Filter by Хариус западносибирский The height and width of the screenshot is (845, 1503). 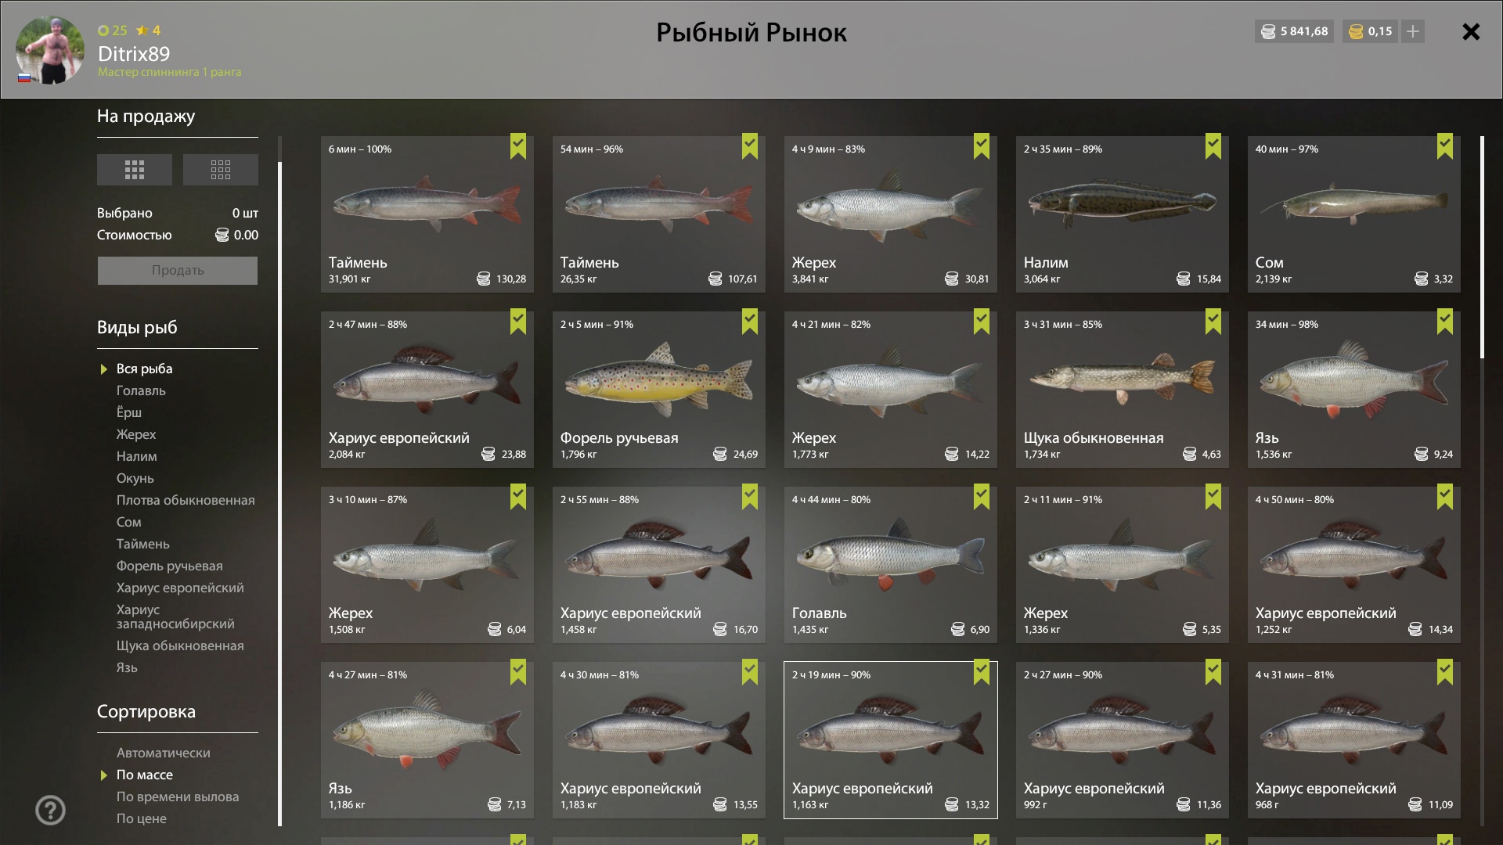(x=175, y=617)
